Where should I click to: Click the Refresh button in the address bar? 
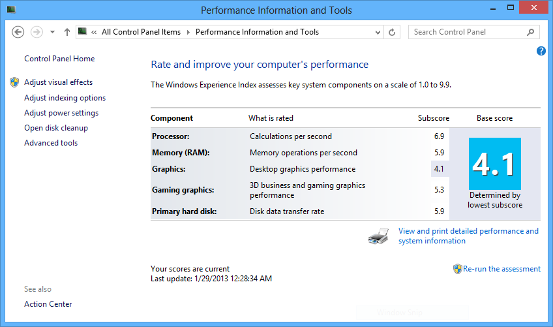click(392, 32)
